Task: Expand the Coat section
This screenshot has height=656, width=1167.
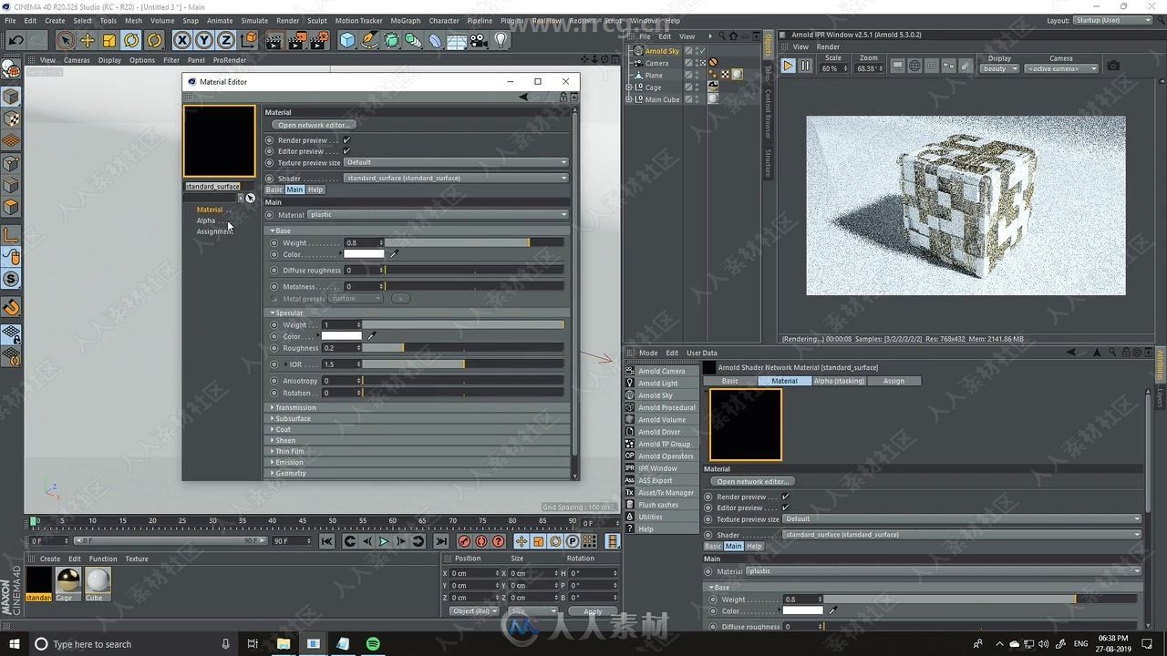Action: point(418,429)
